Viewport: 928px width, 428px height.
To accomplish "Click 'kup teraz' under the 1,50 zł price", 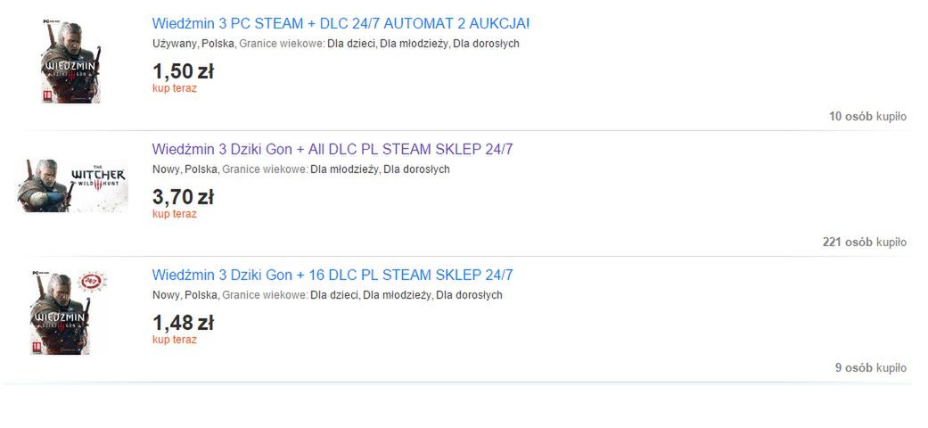I will [175, 88].
